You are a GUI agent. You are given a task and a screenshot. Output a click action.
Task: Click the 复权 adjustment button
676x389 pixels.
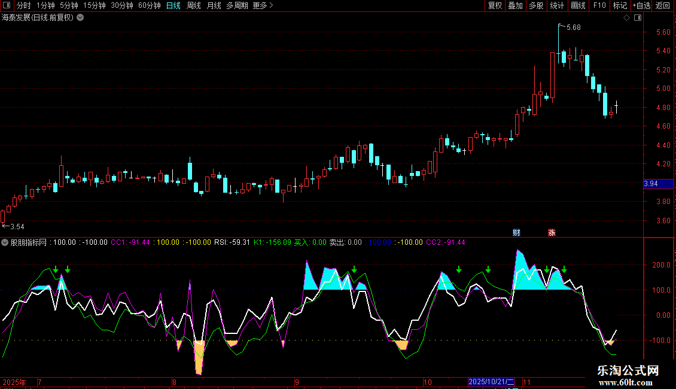[495, 5]
